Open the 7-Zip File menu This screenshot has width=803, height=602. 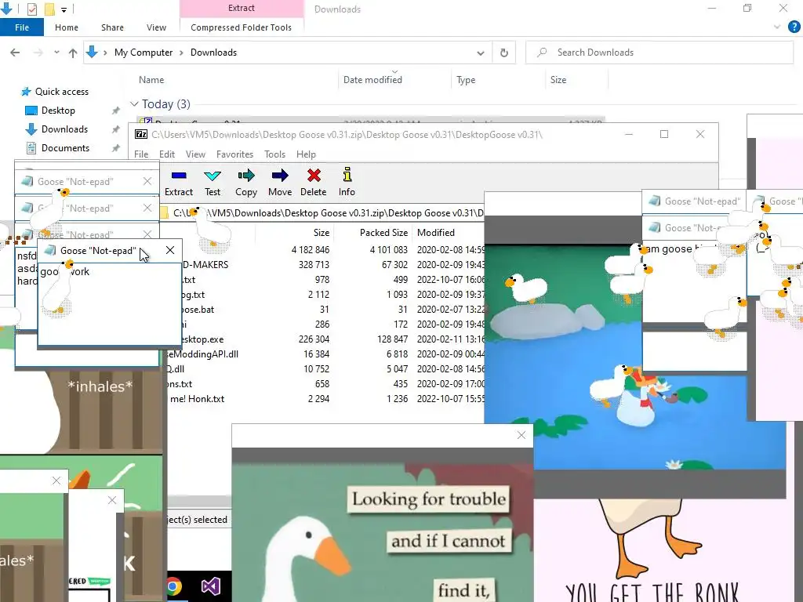141,154
